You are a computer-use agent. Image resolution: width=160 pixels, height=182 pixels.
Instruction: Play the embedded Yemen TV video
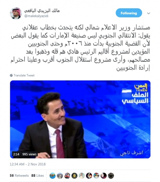[x=80, y=119]
